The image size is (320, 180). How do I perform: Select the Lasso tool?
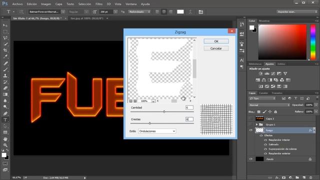pos(5,38)
